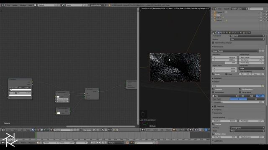Open the properties editor type icon

pos(214,32)
